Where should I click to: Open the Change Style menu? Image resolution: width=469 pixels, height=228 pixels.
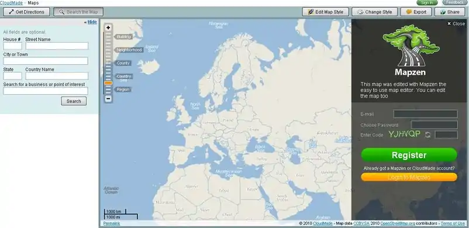point(374,12)
